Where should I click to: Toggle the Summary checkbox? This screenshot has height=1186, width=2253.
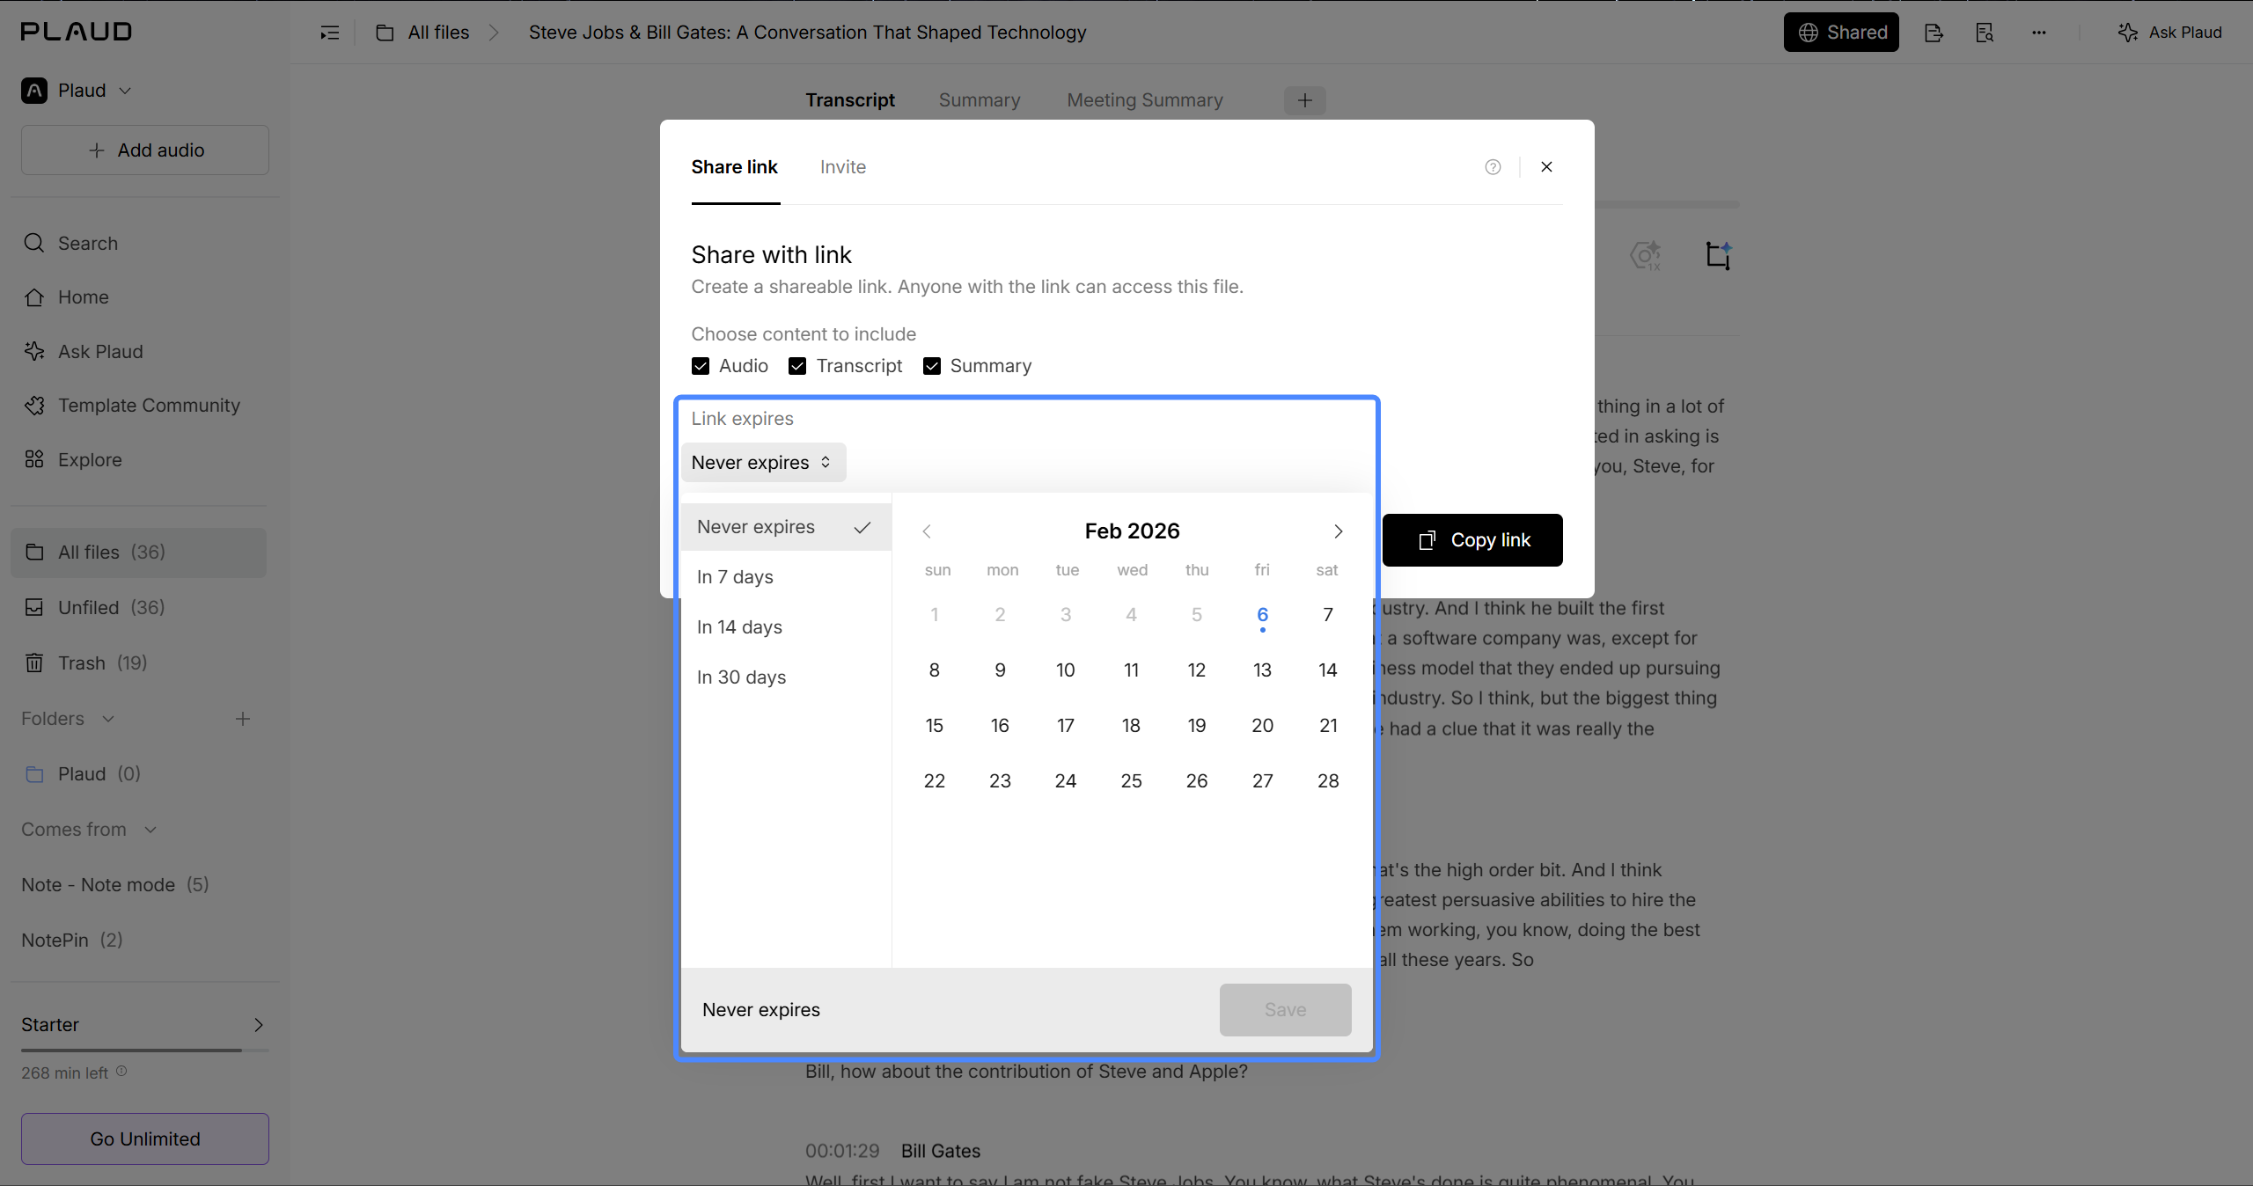(x=932, y=366)
